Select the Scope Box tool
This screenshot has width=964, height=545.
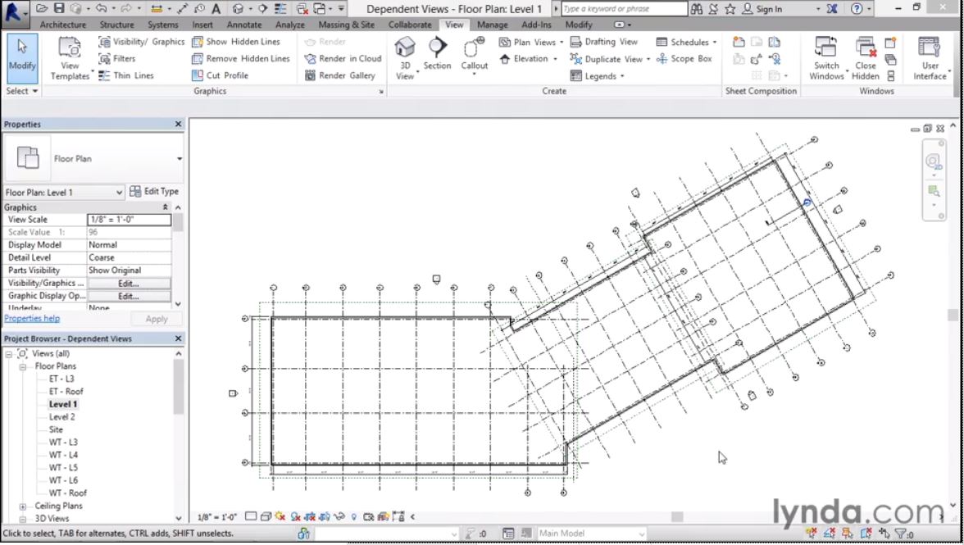click(684, 59)
